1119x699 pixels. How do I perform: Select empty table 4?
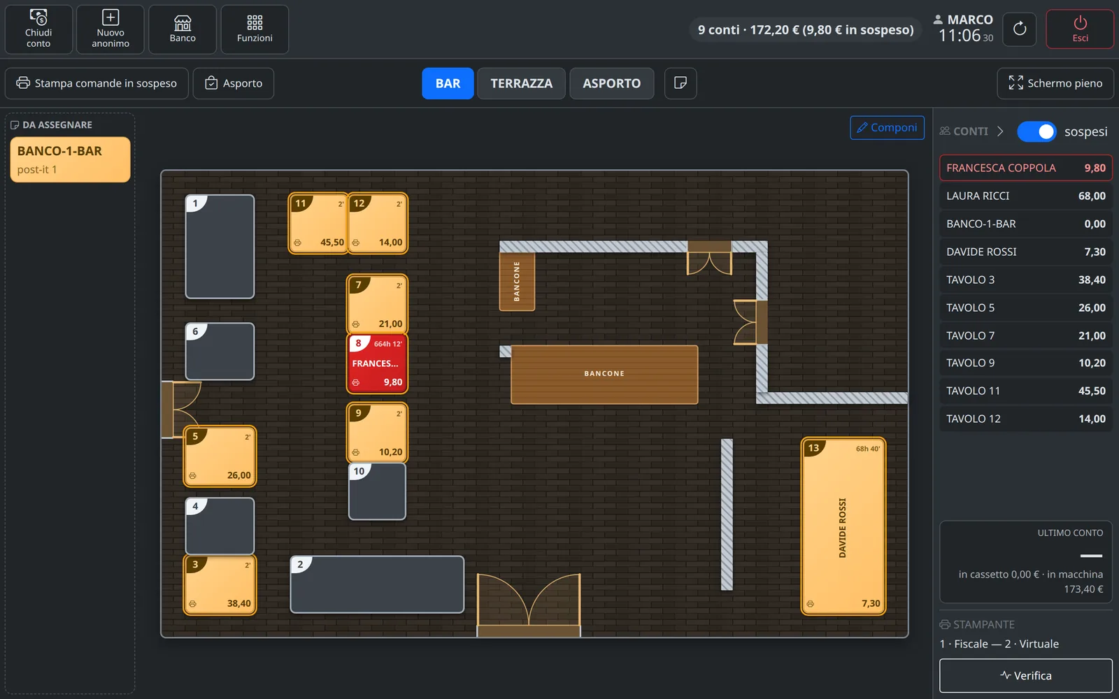(x=220, y=526)
